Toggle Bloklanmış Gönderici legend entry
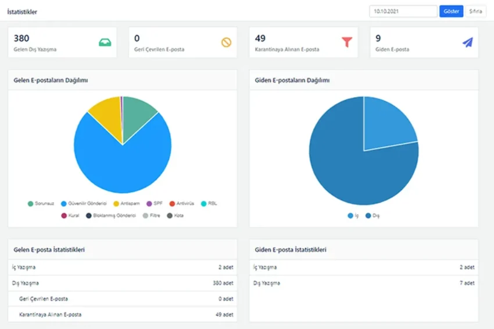The height and width of the screenshot is (329, 494). pos(110,215)
